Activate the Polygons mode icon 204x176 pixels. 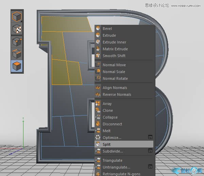[x=17, y=66]
